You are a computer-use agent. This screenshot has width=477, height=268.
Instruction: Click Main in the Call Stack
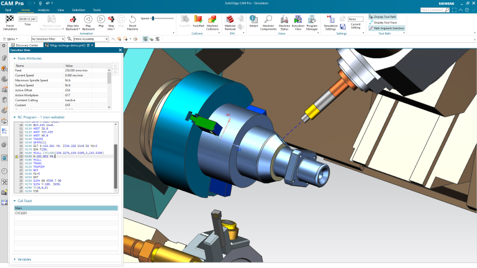(x=66, y=208)
